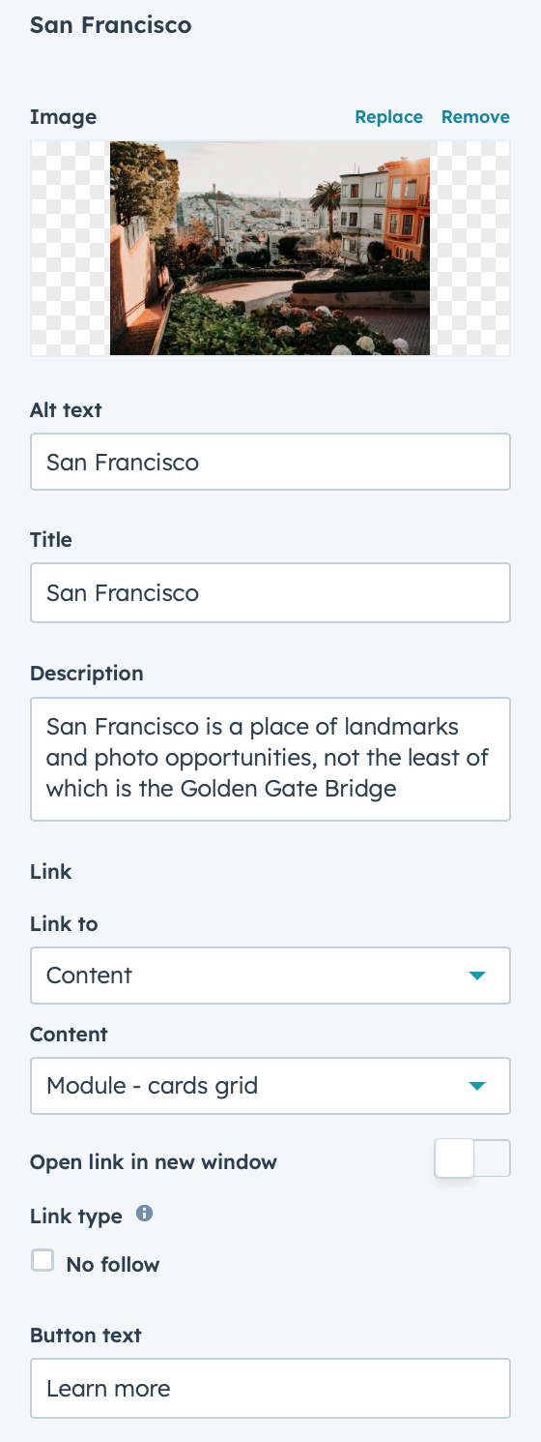
Task: Click the Content field dropdown arrow
Action: point(476,1086)
